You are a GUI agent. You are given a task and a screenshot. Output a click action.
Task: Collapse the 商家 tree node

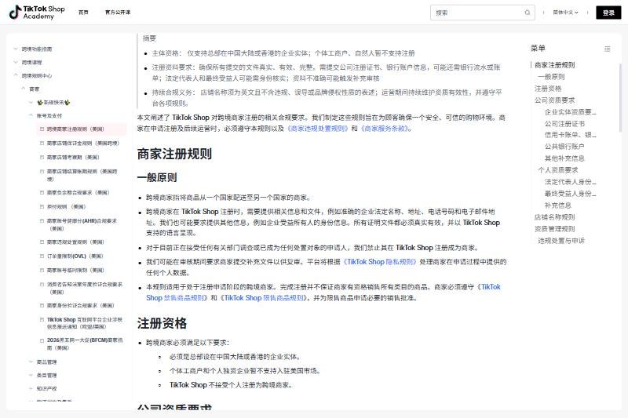tap(24, 89)
